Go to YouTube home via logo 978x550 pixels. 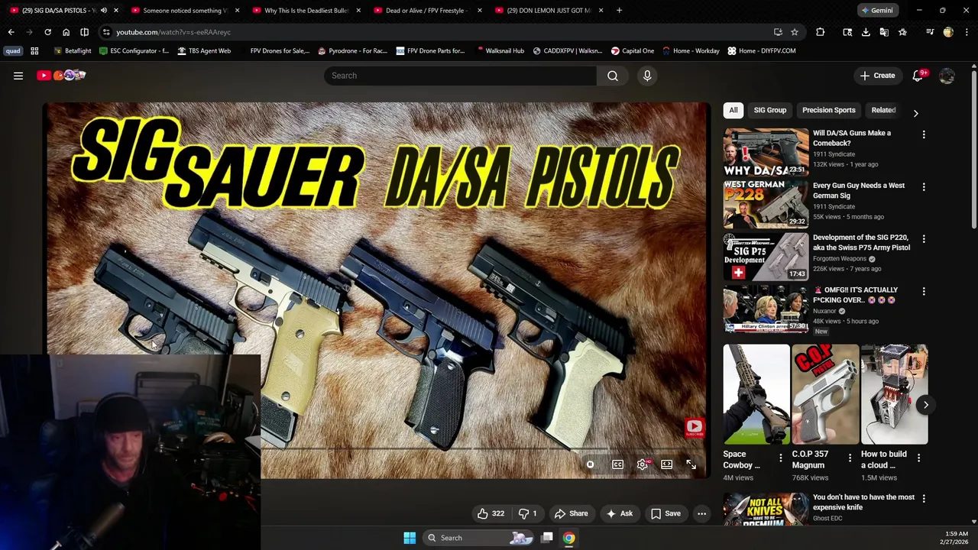click(x=61, y=75)
